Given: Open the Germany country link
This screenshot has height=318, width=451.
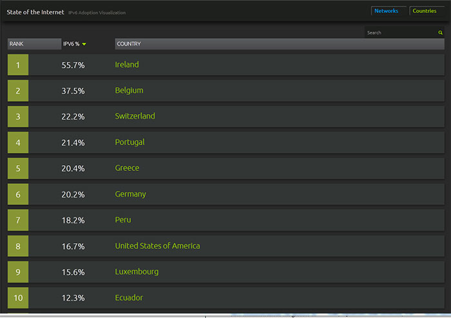Looking at the screenshot, I should coord(131,194).
